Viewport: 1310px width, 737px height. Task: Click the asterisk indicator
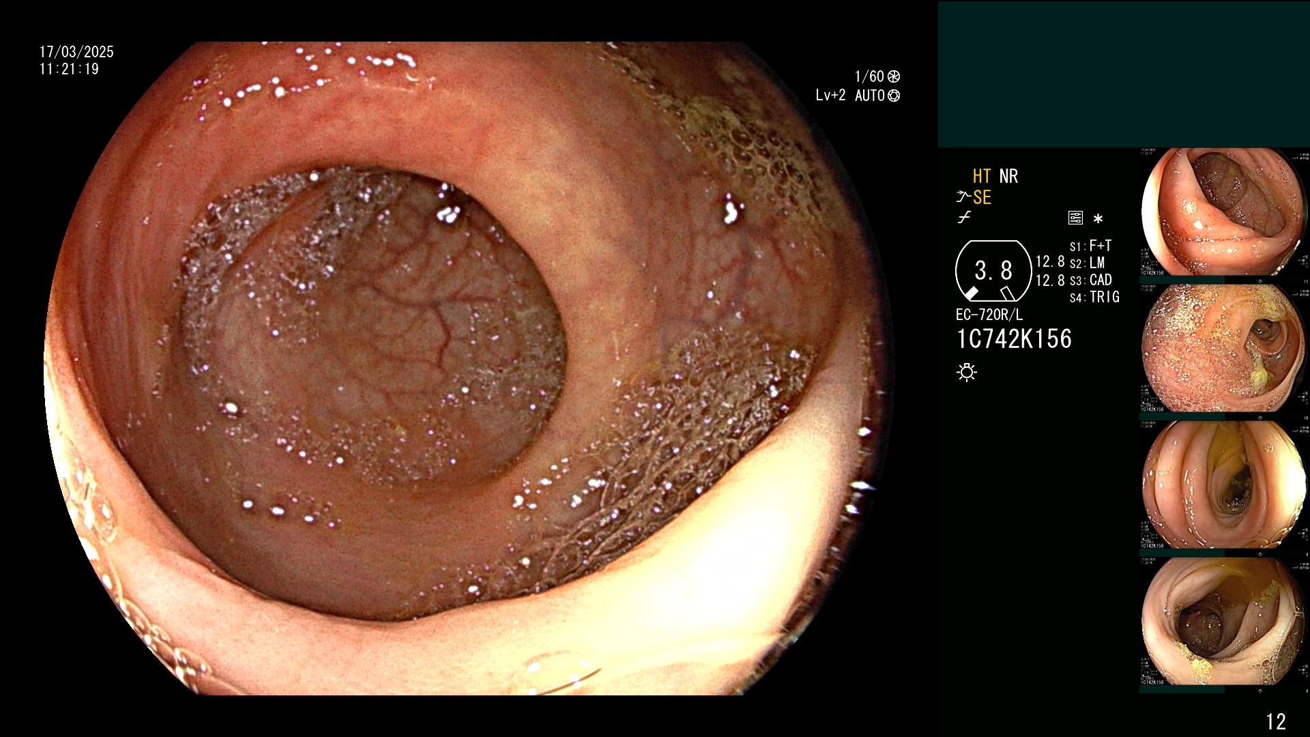1098,219
